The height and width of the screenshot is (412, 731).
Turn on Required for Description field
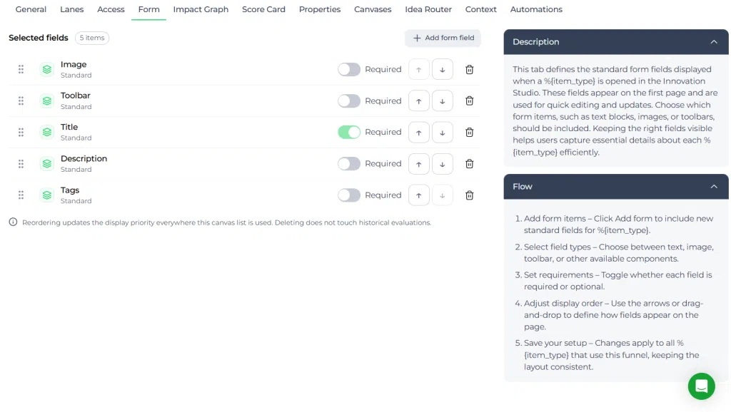point(349,164)
